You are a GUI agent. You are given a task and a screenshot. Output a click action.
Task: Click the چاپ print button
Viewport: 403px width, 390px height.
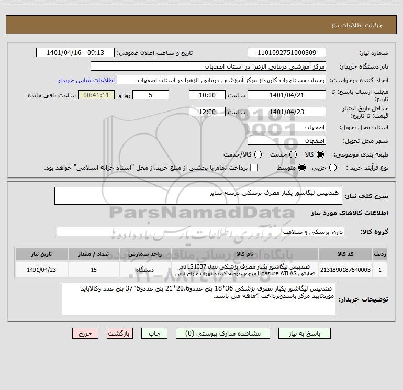click(154, 333)
